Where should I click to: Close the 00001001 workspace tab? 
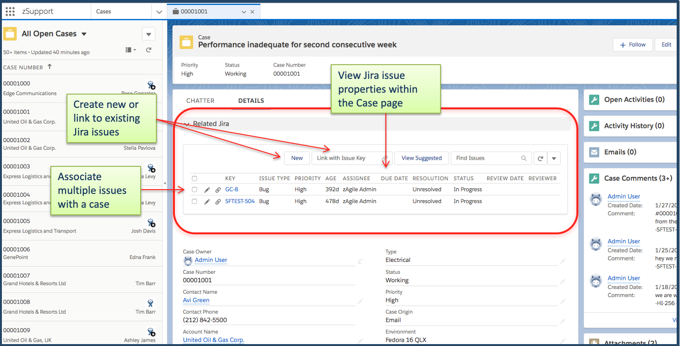252,12
